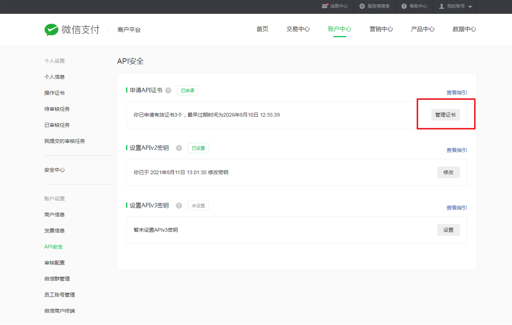This screenshot has width=512, height=325.
Task: Open 消息中心 in the top bar
Action: [x=339, y=6]
